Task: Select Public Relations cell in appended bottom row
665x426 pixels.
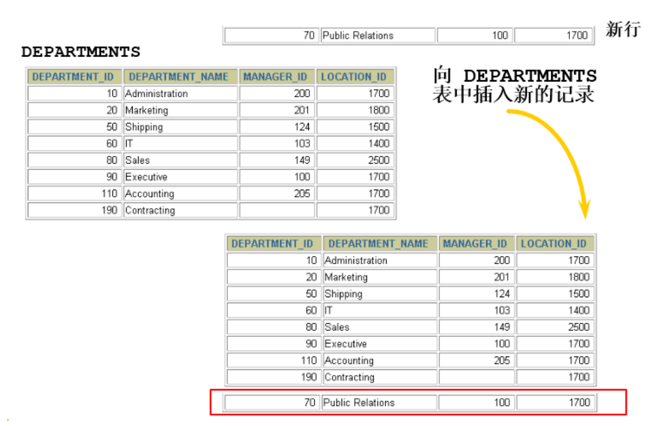Action: pyautogui.click(x=379, y=403)
